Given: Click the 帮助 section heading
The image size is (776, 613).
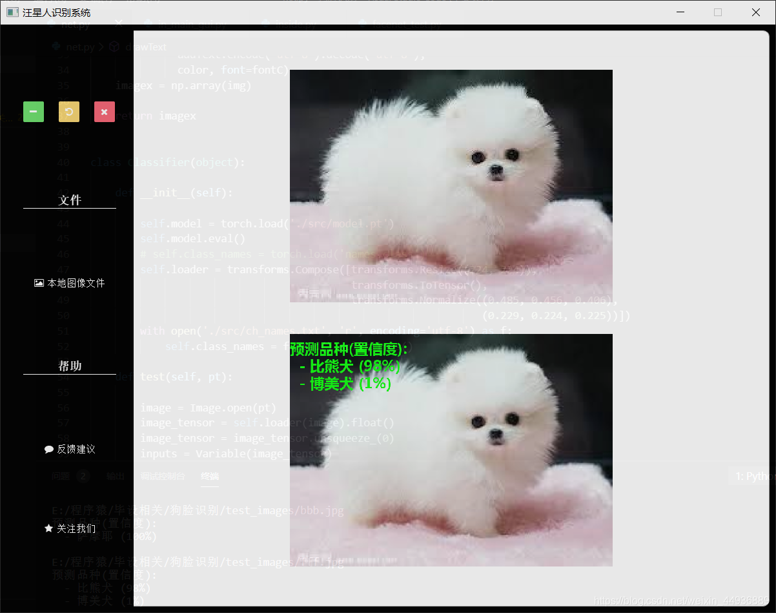Looking at the screenshot, I should coord(70,366).
